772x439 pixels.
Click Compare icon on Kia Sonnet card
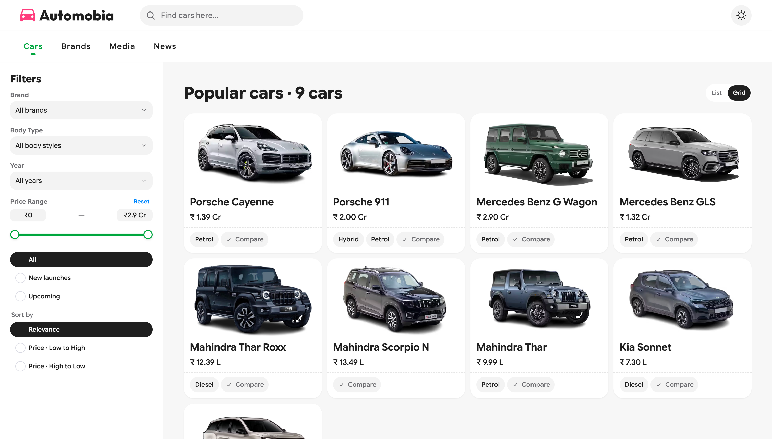coord(659,384)
